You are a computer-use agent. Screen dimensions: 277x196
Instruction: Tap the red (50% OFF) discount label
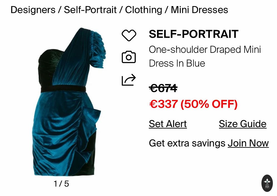(x=209, y=104)
